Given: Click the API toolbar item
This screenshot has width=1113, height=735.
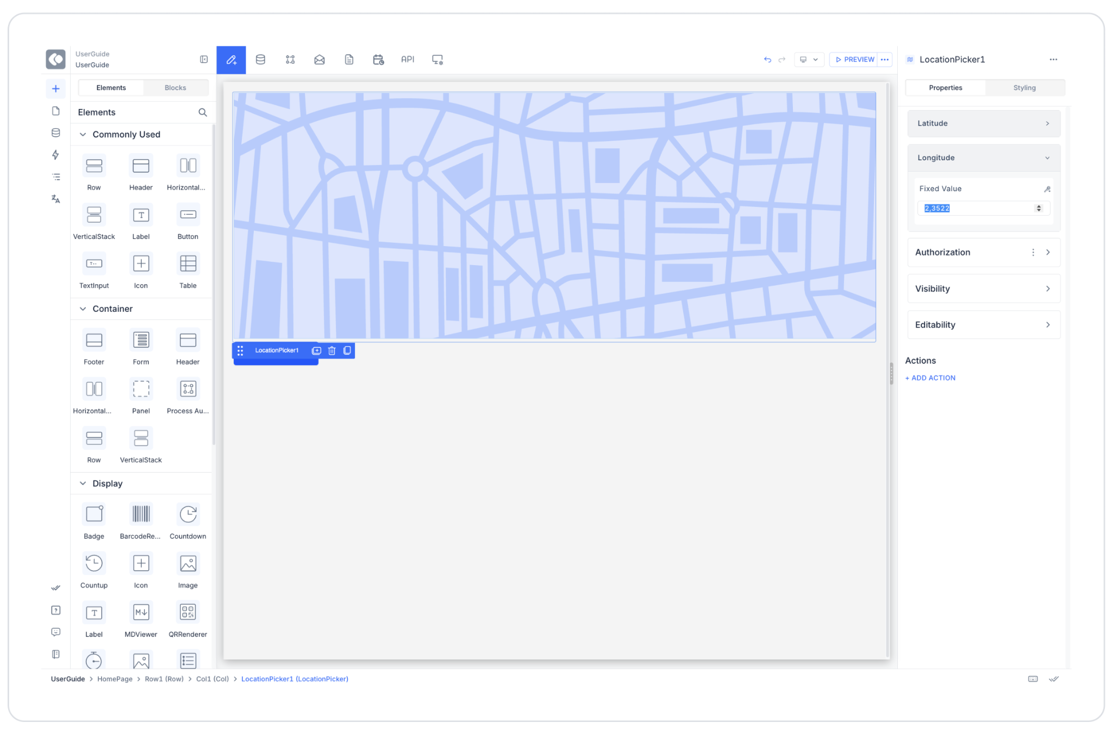Looking at the screenshot, I should pyautogui.click(x=408, y=60).
